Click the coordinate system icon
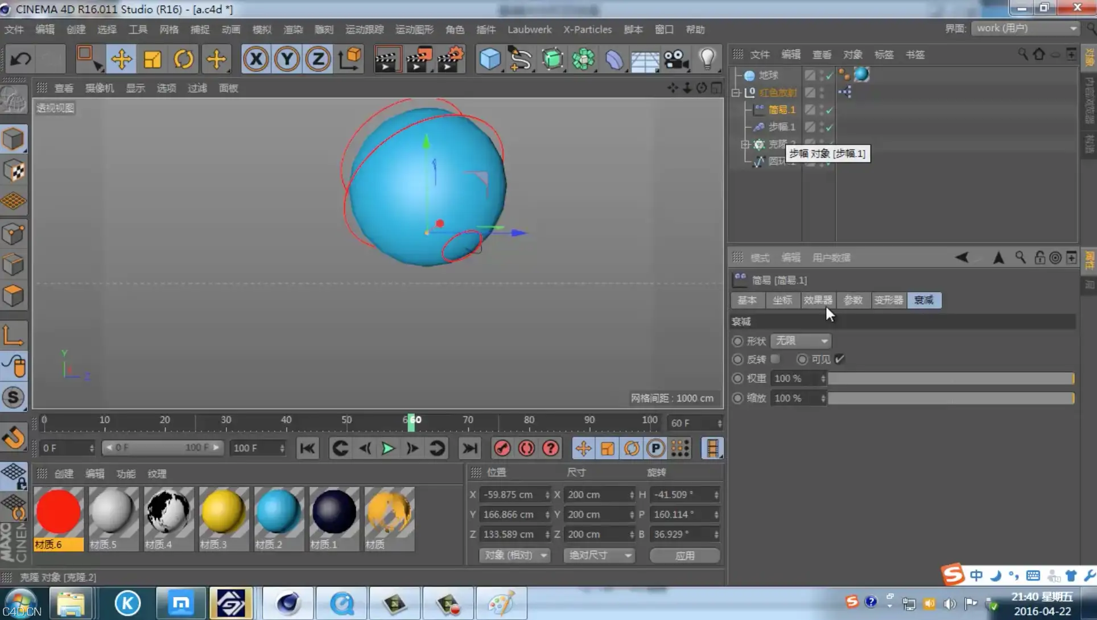The width and height of the screenshot is (1097, 620). point(349,59)
